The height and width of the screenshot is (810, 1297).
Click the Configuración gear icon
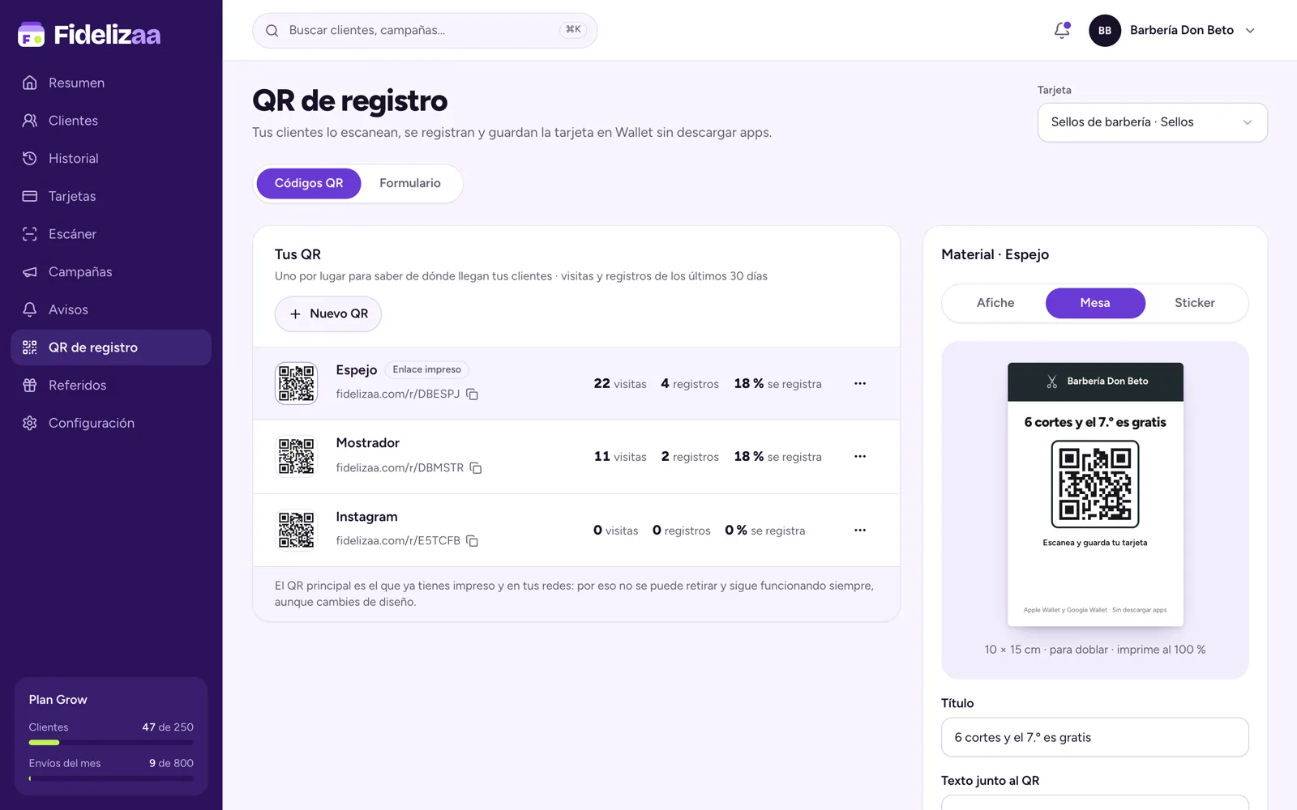pyautogui.click(x=30, y=423)
